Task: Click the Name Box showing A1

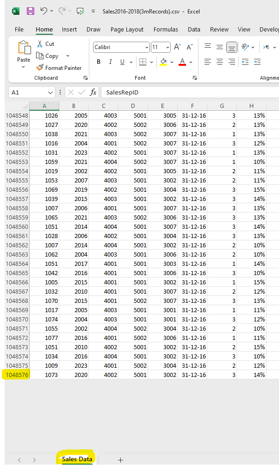Action: (x=30, y=92)
